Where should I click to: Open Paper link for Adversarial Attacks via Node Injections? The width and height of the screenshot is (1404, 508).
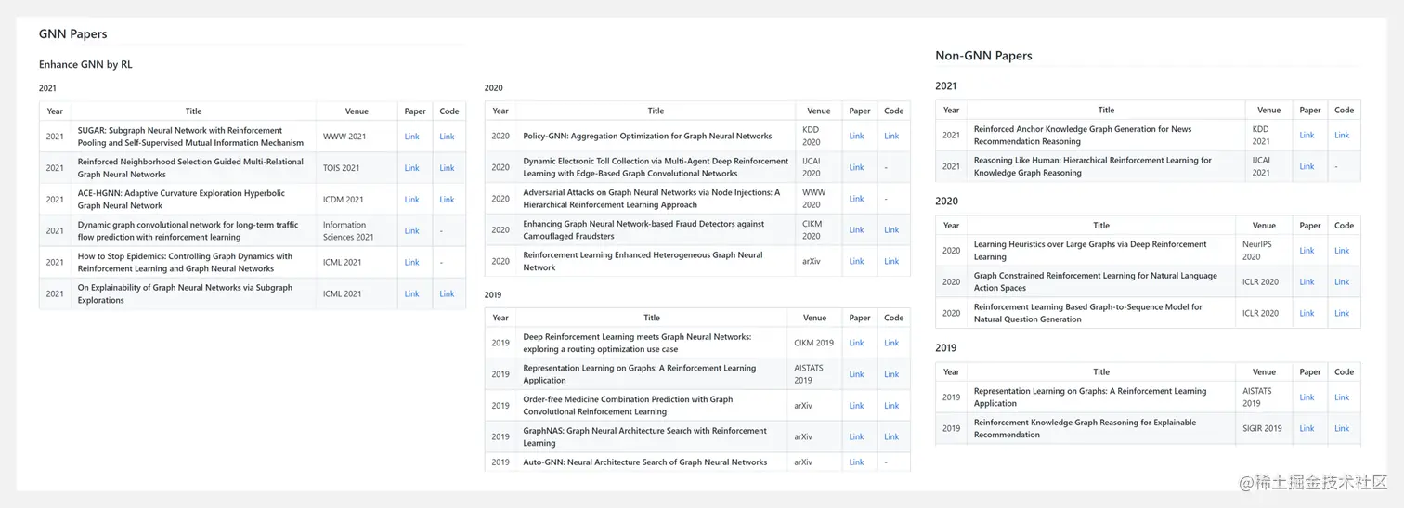click(x=856, y=199)
